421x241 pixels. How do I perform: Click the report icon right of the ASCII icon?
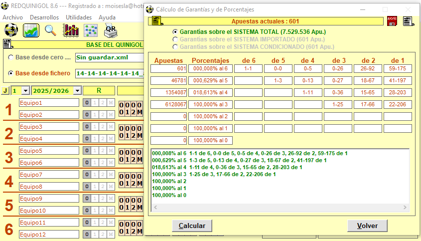point(409,21)
